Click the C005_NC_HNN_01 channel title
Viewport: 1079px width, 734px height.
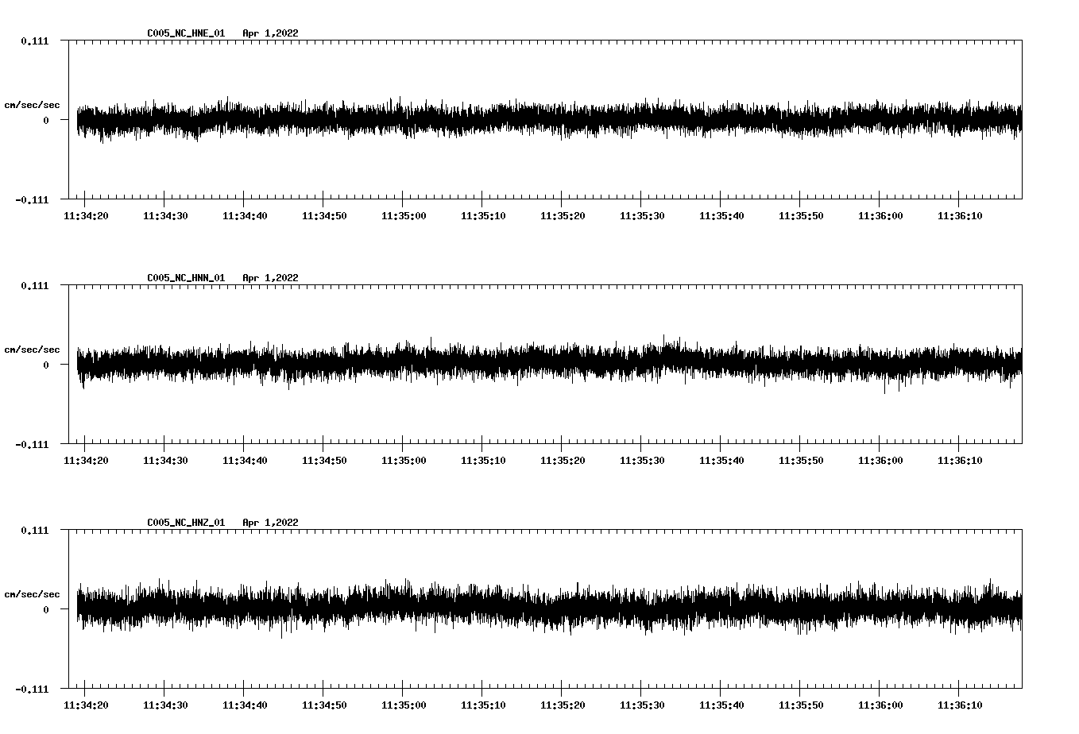(x=186, y=278)
